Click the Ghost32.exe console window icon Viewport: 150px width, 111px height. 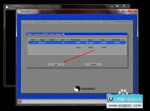click(7, 7)
